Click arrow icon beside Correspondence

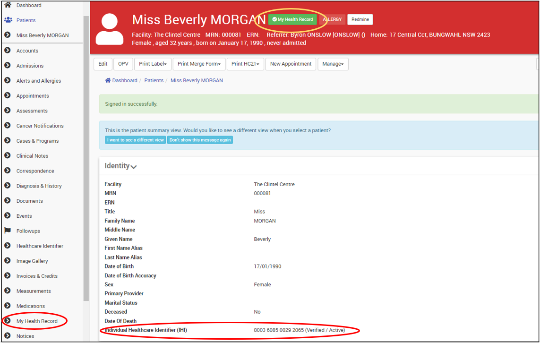coord(8,171)
